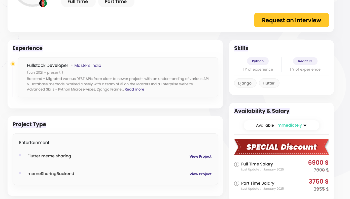
Task: Open the Available immediately dropdown arrow
Action: coord(305,126)
